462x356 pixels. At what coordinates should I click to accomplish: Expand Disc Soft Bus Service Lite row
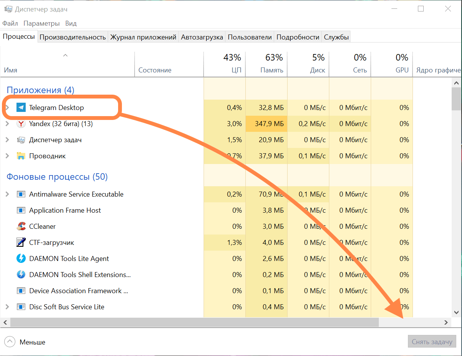[7, 307]
